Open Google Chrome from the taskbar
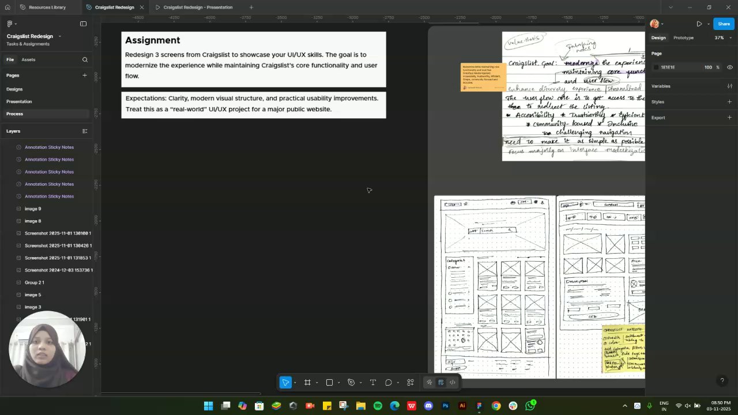 click(496, 406)
